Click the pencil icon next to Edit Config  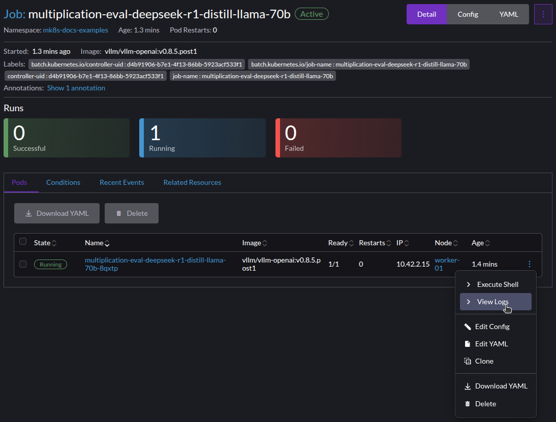coord(468,327)
